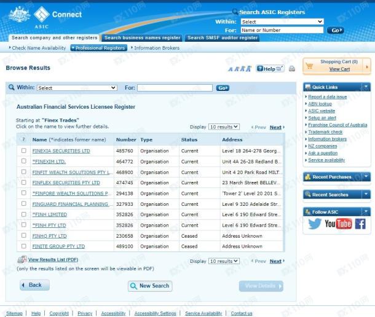Open the Browse Results Within dropdown
The height and width of the screenshot is (317, 375).
[77, 88]
